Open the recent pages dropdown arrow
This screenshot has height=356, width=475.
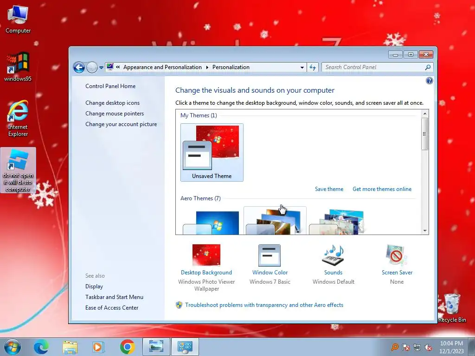click(x=101, y=68)
